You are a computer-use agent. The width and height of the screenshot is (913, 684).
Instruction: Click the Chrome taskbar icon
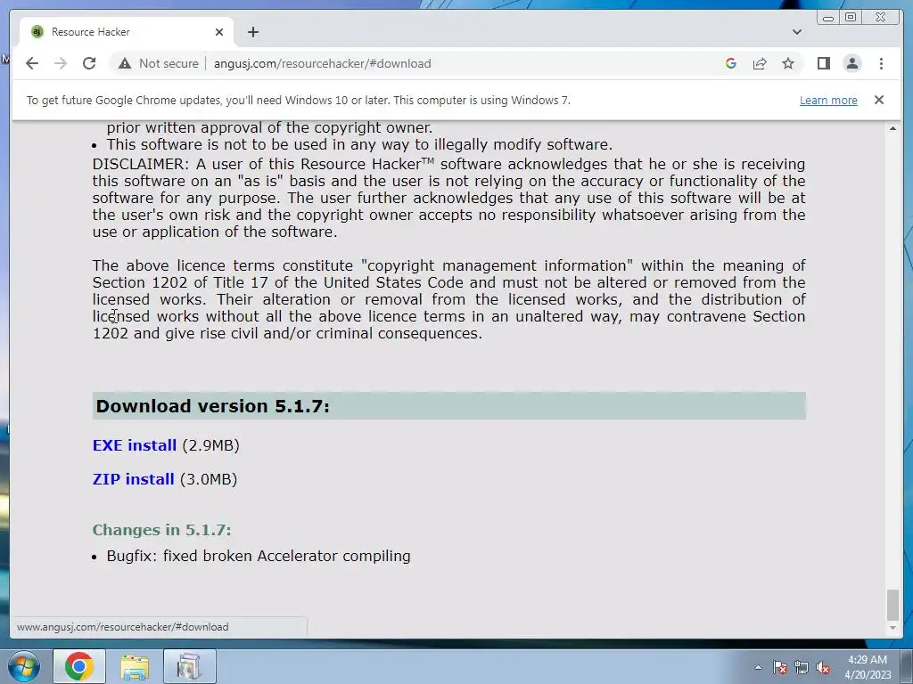pos(79,666)
